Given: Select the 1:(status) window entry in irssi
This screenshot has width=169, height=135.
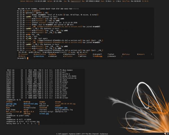Looking at the screenshot, I should pos(23,54).
